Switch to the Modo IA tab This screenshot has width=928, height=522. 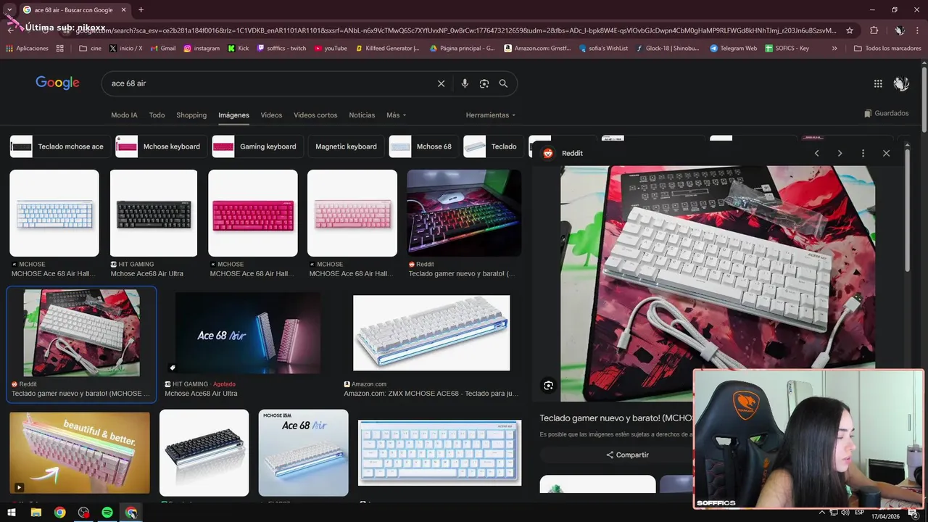(x=124, y=115)
